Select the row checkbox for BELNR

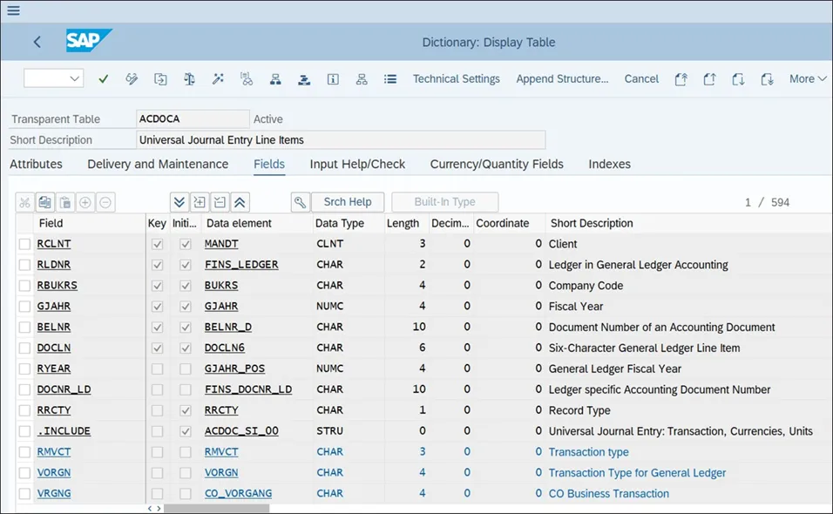24,328
